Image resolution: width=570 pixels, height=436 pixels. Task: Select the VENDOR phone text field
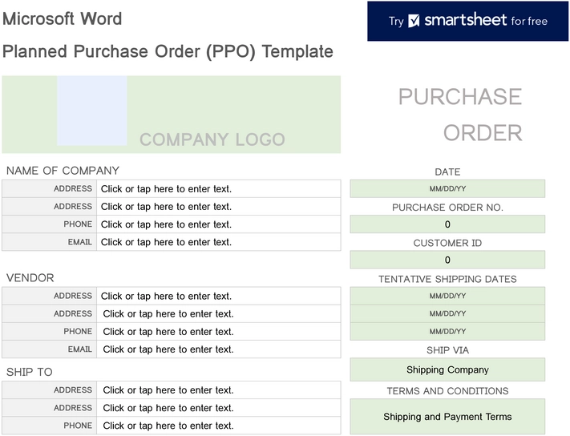click(218, 332)
